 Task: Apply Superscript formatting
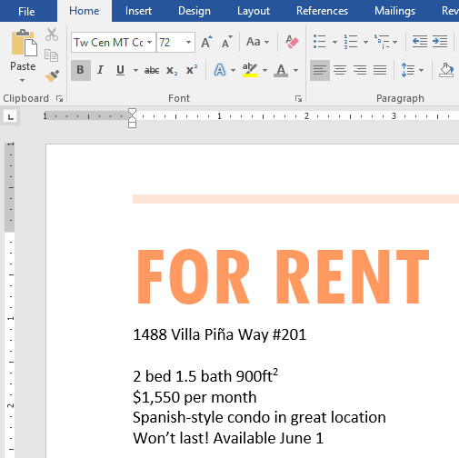pyautogui.click(x=192, y=70)
